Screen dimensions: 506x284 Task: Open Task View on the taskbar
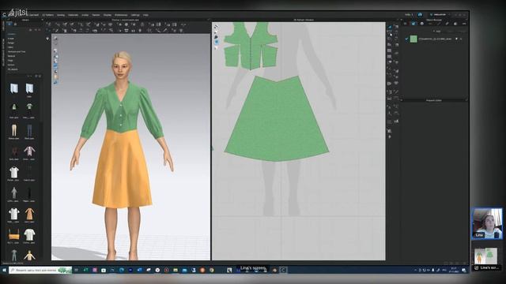(x=77, y=270)
